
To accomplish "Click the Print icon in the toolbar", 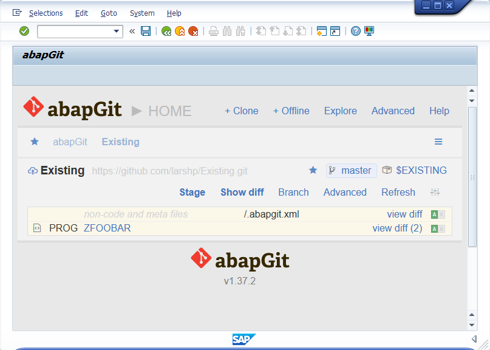I will click(x=214, y=31).
